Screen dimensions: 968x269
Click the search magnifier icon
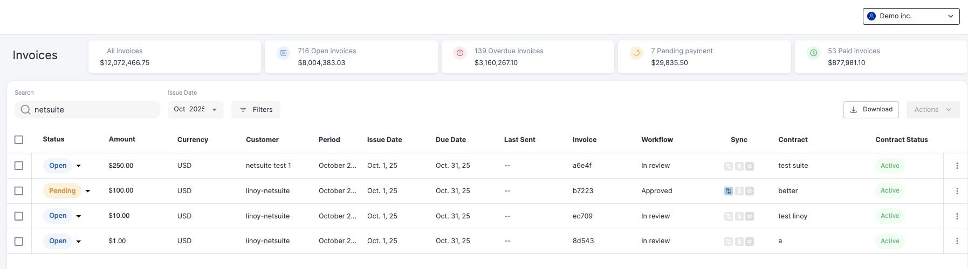coord(25,110)
